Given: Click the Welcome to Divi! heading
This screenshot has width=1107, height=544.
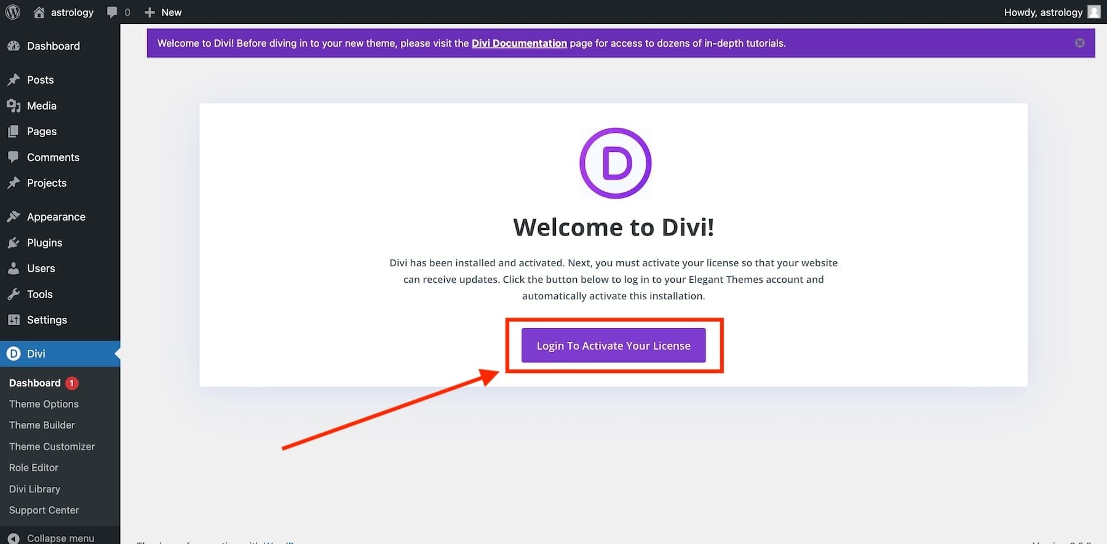Looking at the screenshot, I should coord(613,227).
